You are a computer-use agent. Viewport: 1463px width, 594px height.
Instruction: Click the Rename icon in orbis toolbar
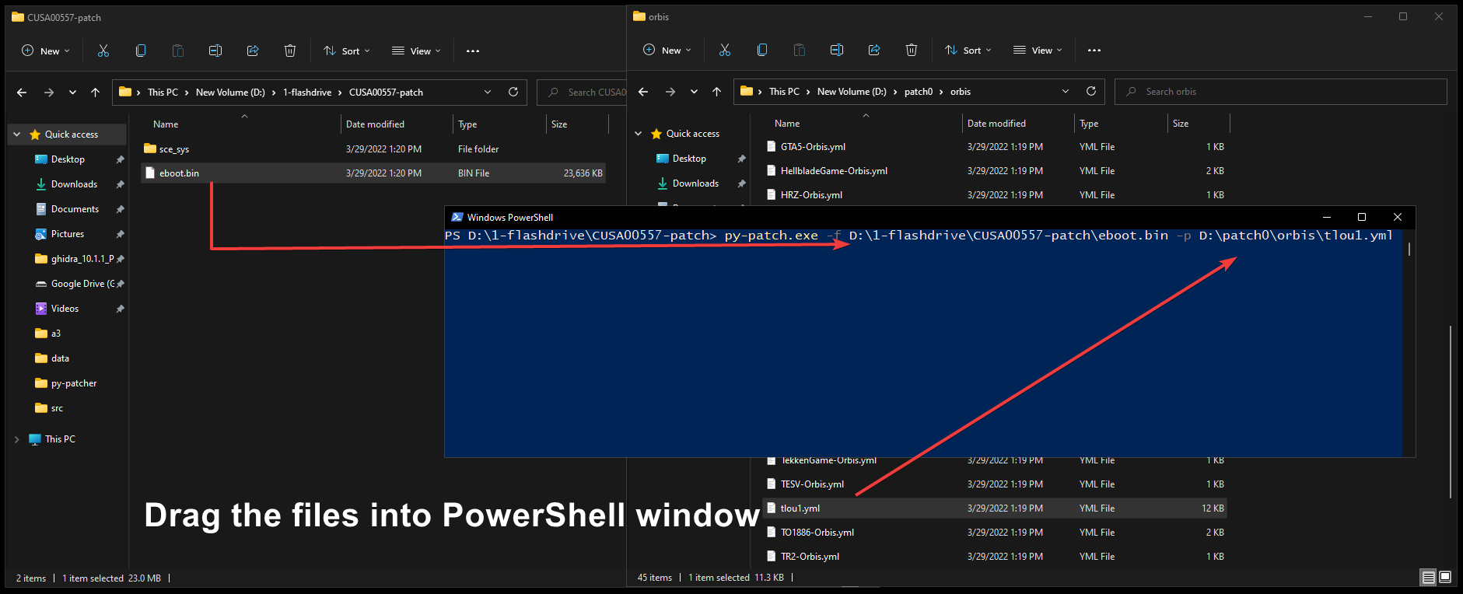click(837, 50)
